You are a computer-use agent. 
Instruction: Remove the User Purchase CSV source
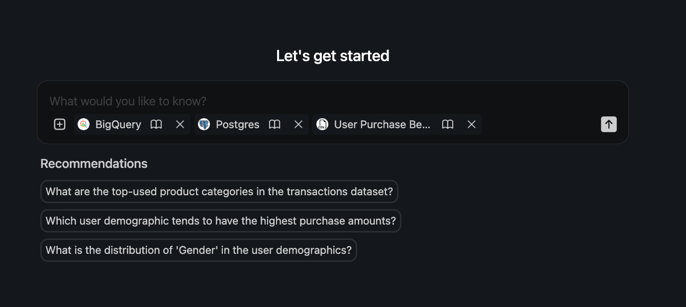(x=472, y=124)
